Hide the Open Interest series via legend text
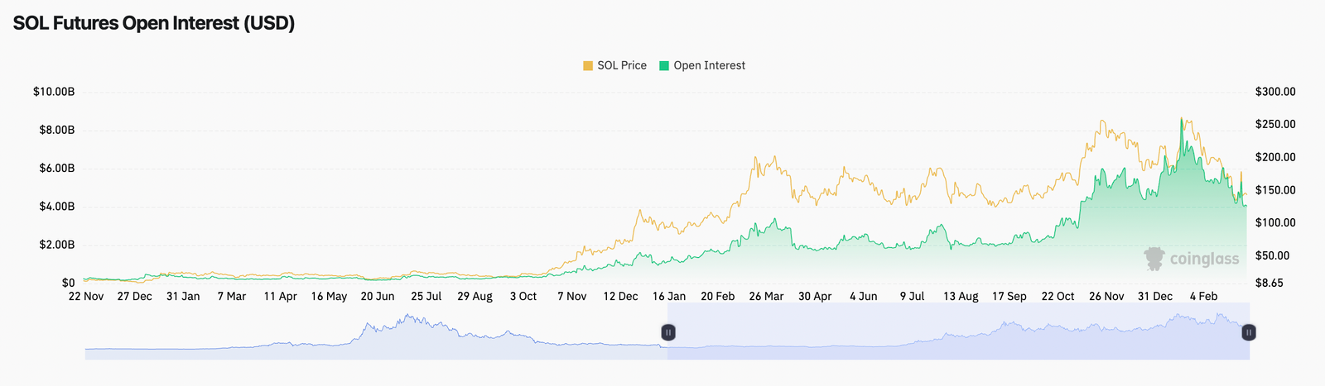 709,65
